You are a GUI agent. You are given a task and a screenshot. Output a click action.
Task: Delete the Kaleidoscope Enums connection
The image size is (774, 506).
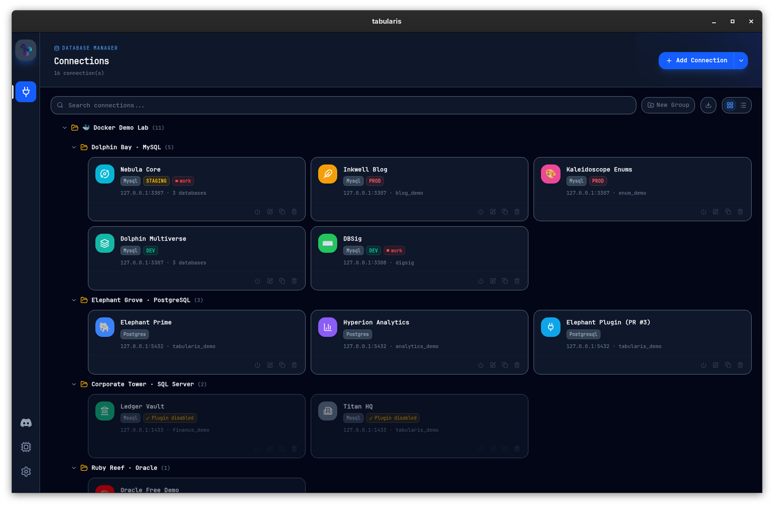(740, 212)
